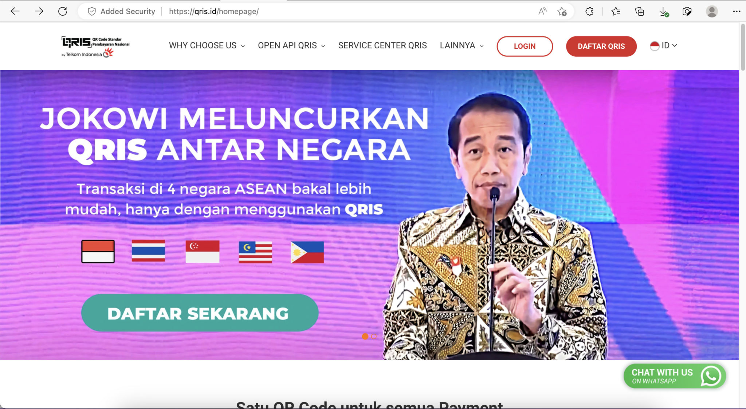746x409 pixels.
Task: Expand the LAINNYA dropdown menu
Action: pyautogui.click(x=462, y=45)
